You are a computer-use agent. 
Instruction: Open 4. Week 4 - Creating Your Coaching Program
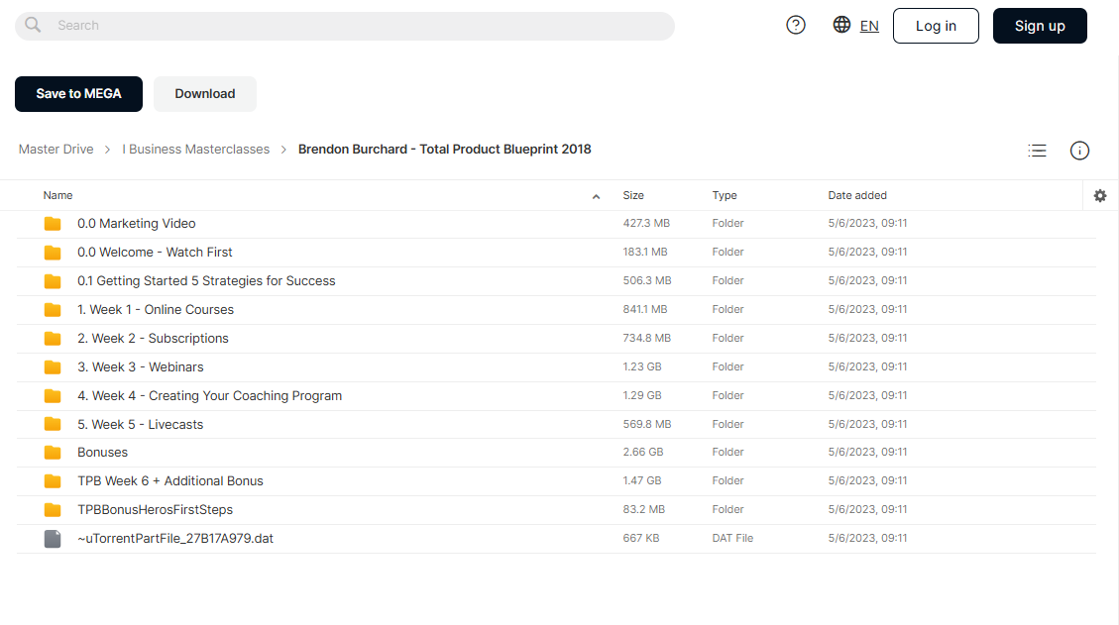coord(210,395)
